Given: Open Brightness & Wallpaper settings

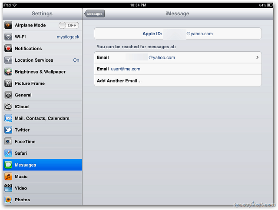Looking at the screenshot, I should tap(42, 72).
